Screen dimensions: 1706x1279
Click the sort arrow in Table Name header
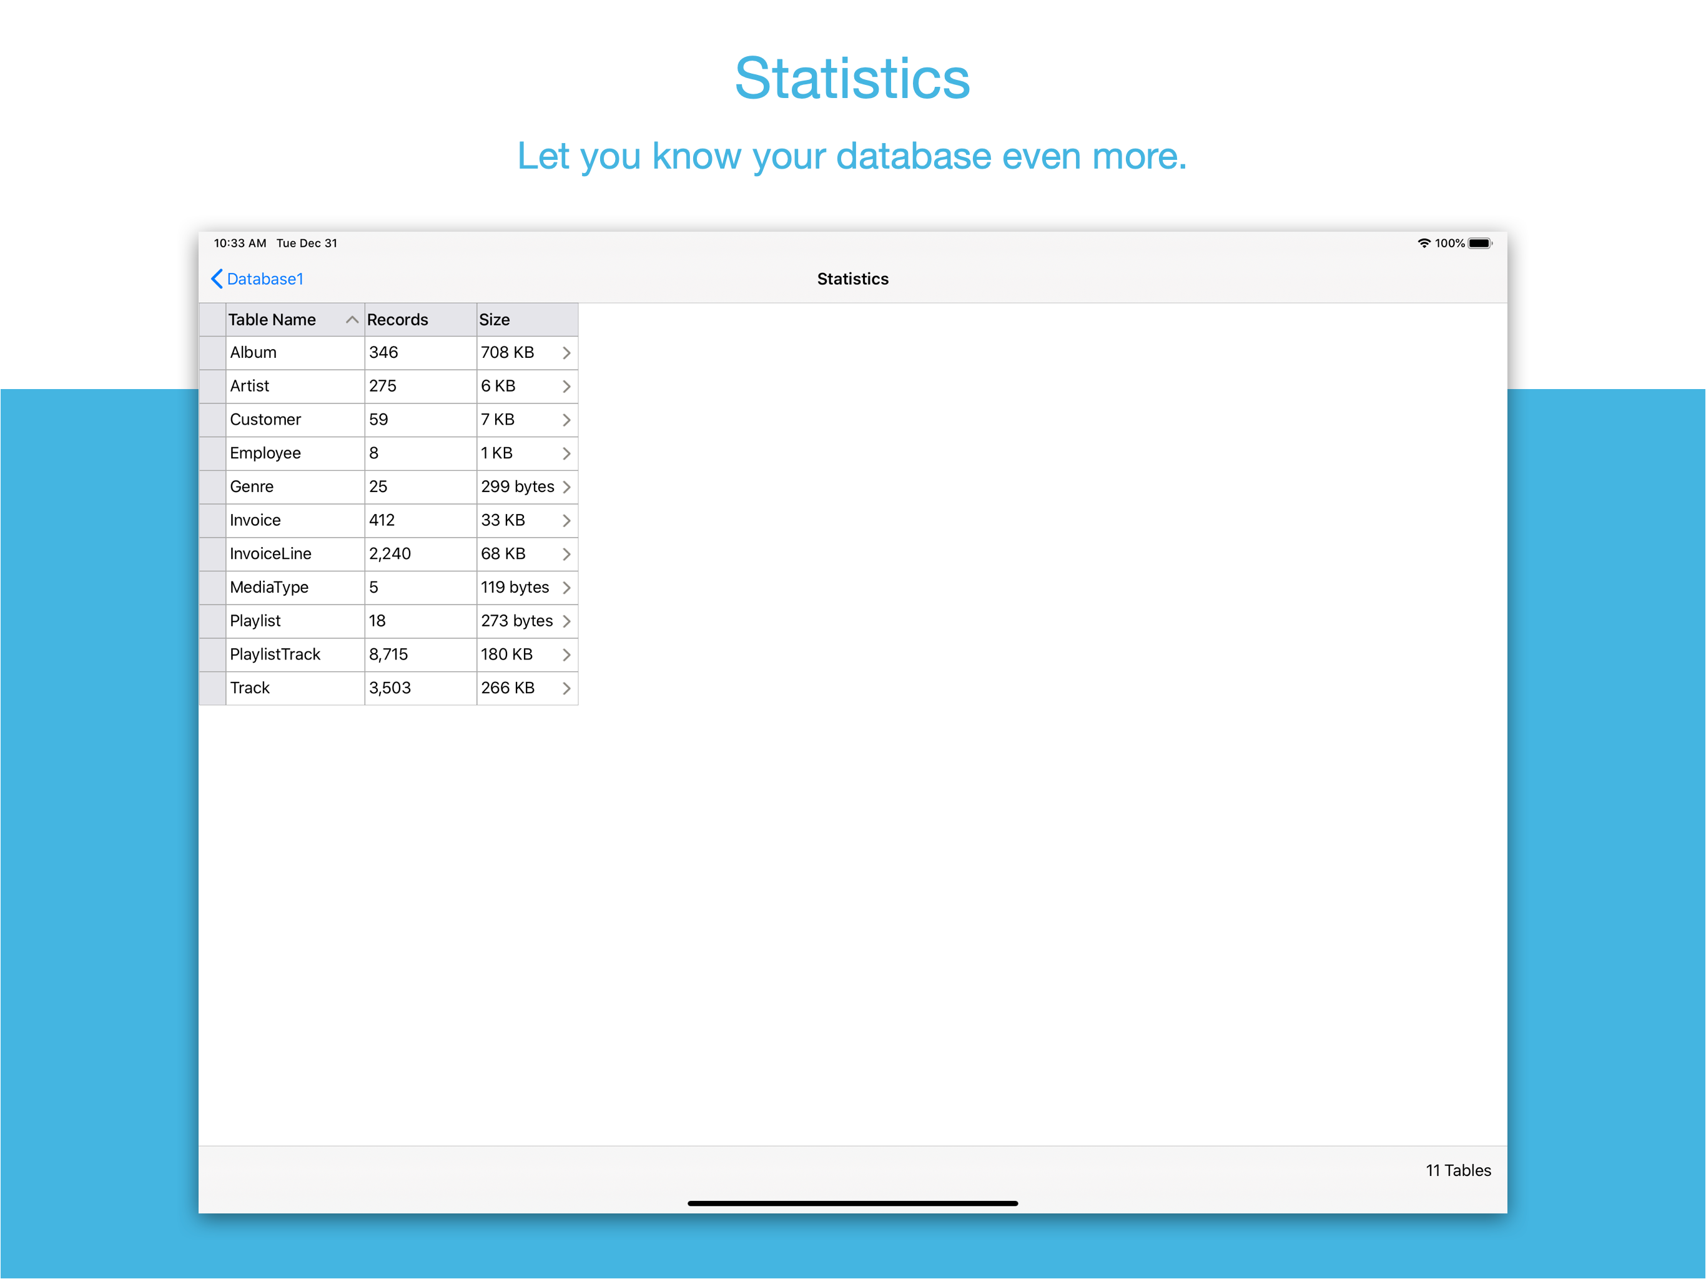click(x=352, y=319)
